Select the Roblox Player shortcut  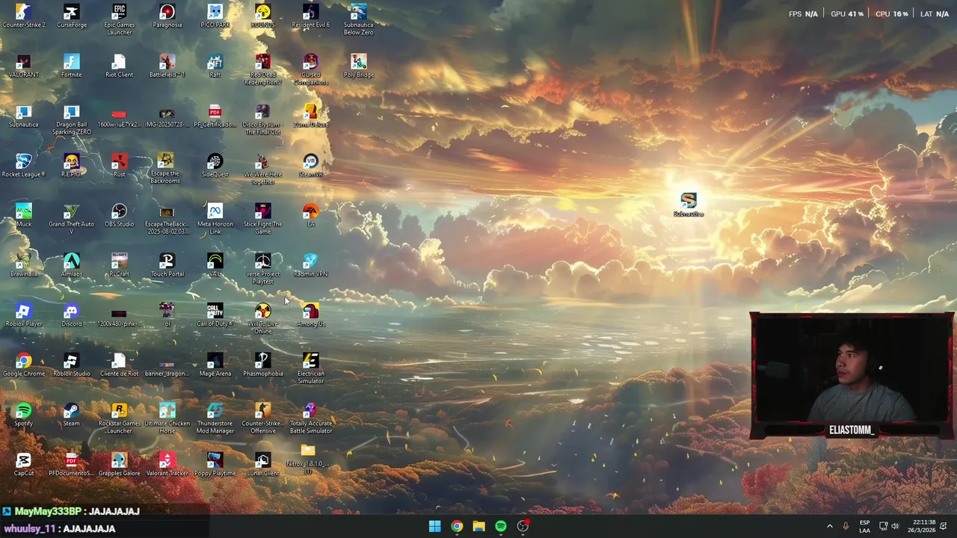tap(23, 315)
